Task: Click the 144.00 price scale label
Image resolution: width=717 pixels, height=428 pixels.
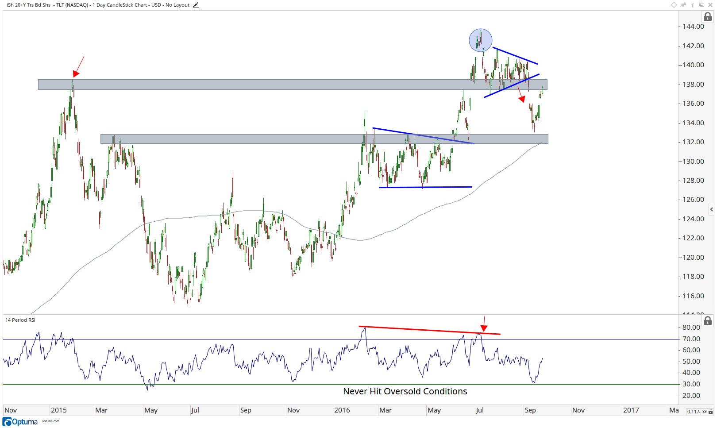Action: coord(693,27)
